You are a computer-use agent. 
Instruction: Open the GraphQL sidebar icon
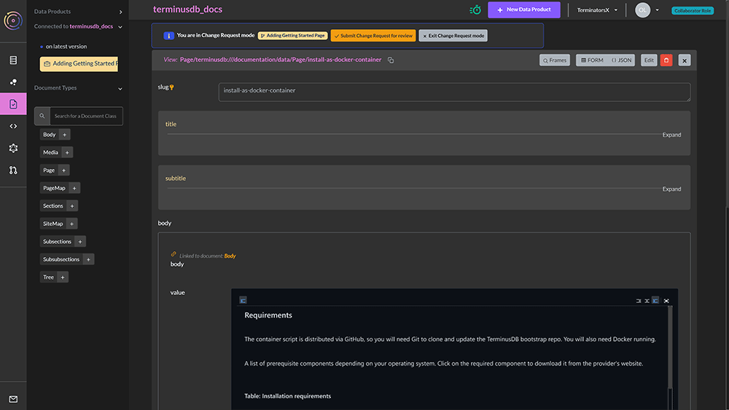point(13,148)
